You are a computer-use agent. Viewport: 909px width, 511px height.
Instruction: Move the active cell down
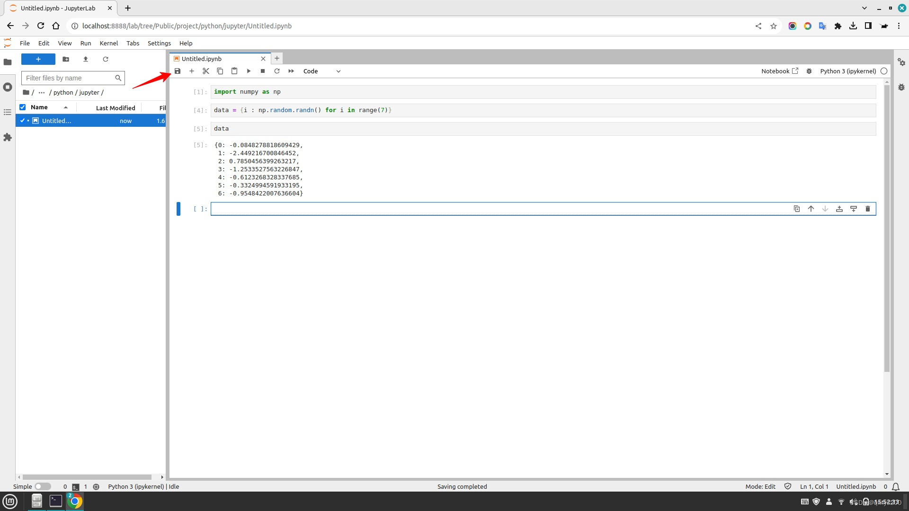[825, 209]
